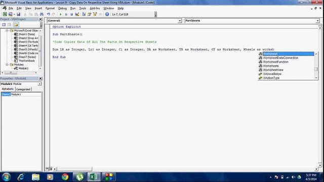Select Sheet2 (Drop Arm) in project tree
The image size is (324, 182).
point(28,38)
